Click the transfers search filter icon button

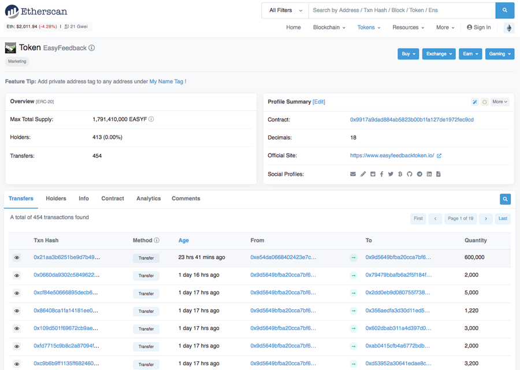[505, 199]
